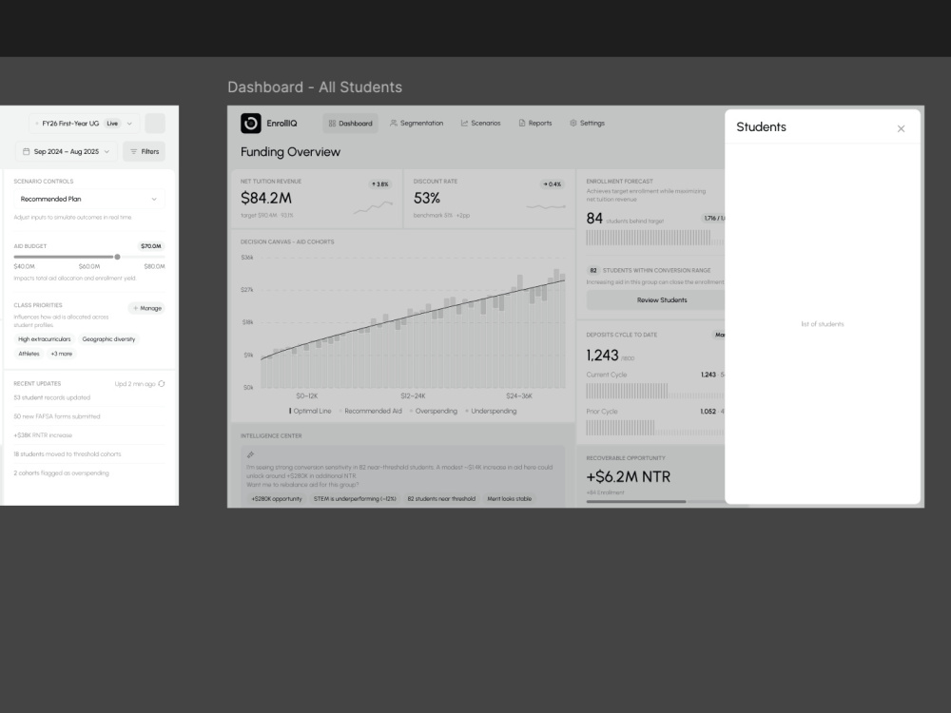Click the Optimal Line legend item
951x713 pixels.
click(310, 411)
